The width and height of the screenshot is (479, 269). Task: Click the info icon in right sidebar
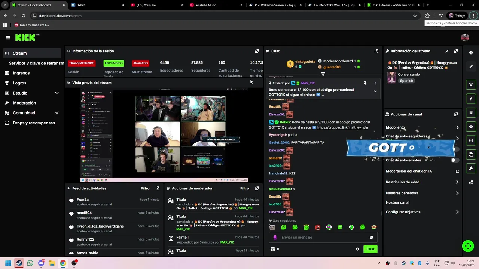[471, 53]
